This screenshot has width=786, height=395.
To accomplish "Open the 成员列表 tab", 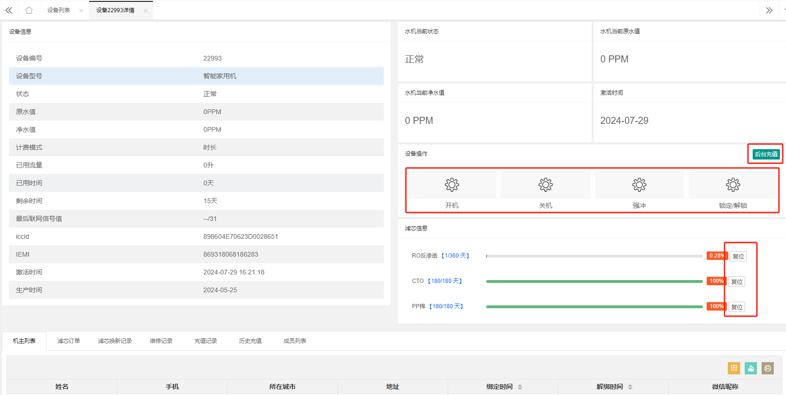I will 295,341.
